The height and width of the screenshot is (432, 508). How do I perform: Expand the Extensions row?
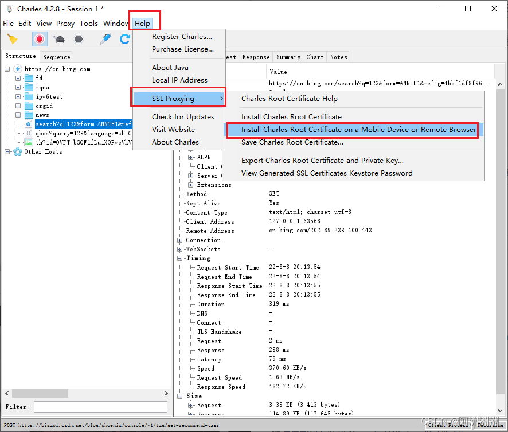[190, 185]
